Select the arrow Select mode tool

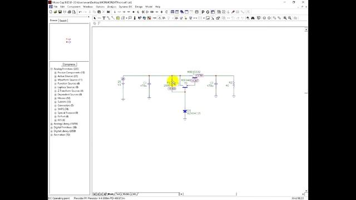pyautogui.click(x=95, y=18)
